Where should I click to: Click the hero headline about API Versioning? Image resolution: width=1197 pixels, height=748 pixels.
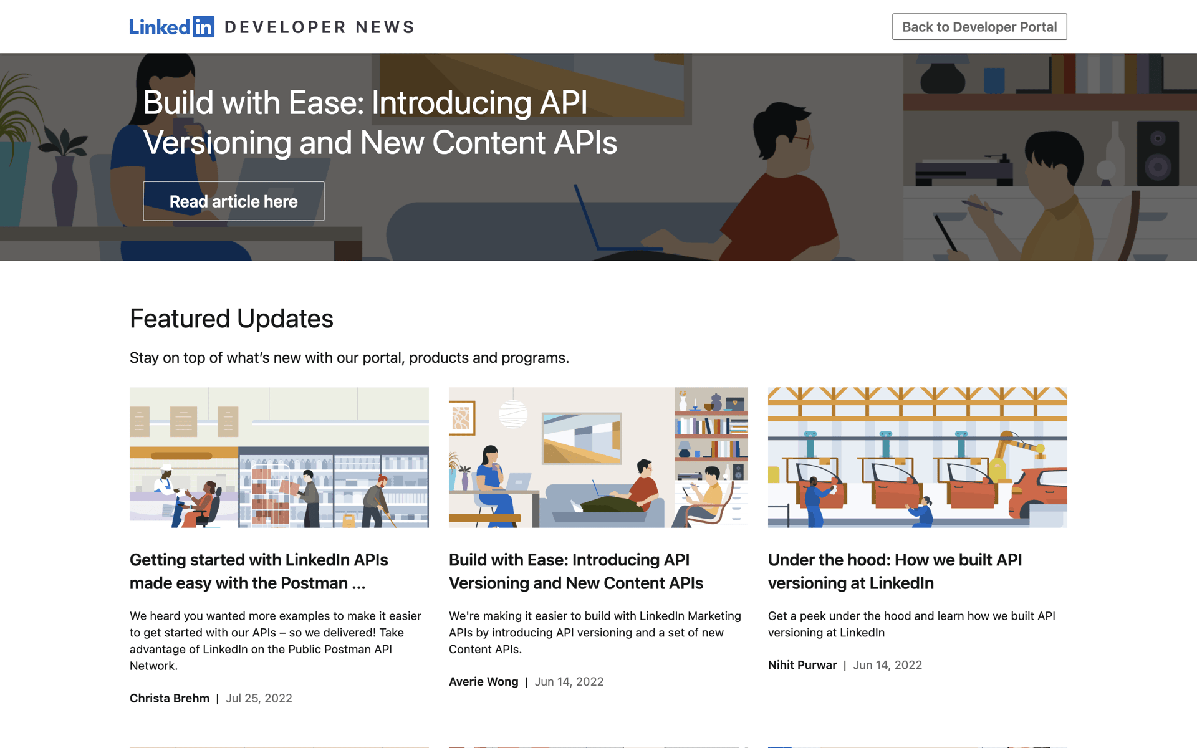pos(380,122)
